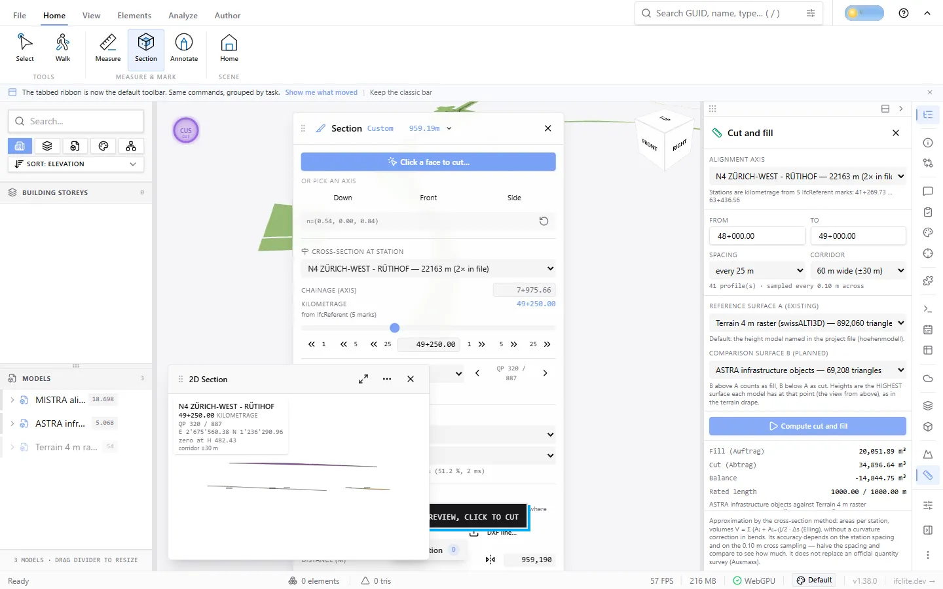Switch left panel to hierarchy tree view
Screen dimensions: 943x589
click(131, 146)
